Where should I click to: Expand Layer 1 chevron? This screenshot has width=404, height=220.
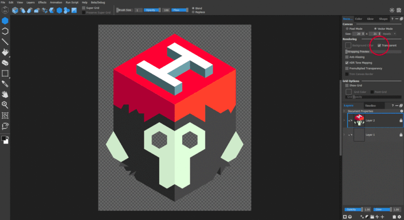[x=344, y=135]
